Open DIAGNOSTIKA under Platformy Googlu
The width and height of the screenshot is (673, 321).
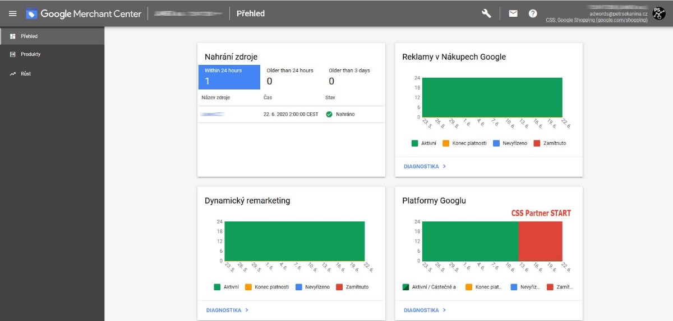[425, 310]
